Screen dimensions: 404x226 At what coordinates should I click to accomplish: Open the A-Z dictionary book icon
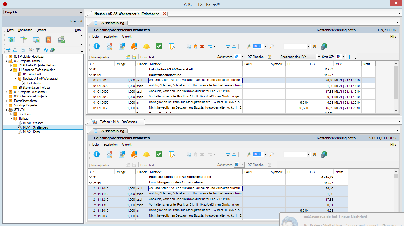(x=49, y=40)
